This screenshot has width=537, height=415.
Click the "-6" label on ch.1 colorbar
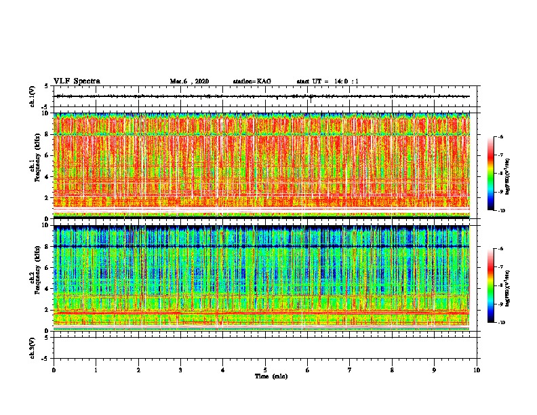500,136
